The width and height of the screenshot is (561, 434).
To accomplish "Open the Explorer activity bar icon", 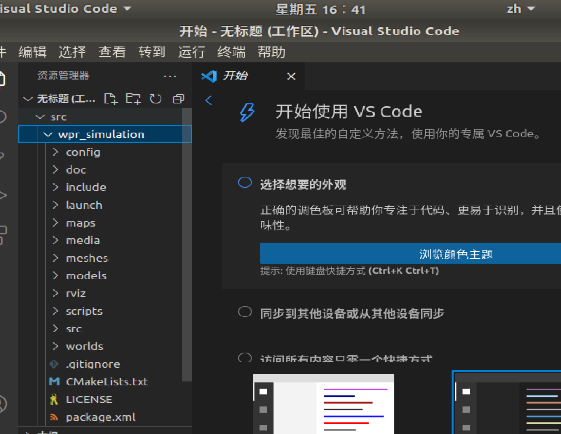I will point(2,79).
